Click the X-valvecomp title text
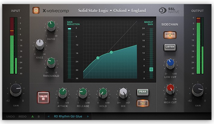Viewport: 214px width, 124px height. click(x=56, y=11)
